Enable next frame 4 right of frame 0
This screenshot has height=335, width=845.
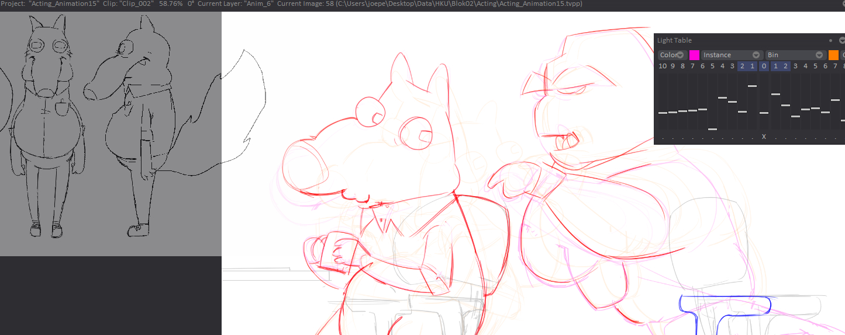tap(805, 66)
